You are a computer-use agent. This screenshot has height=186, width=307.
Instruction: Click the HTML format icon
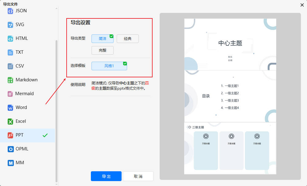(x=10, y=38)
